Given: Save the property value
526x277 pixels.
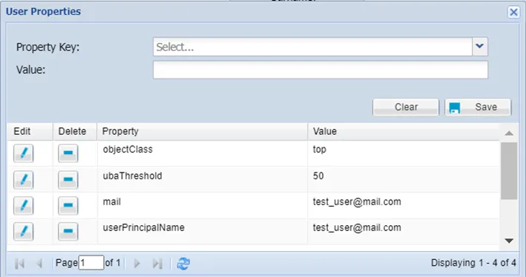Looking at the screenshot, I should pos(478,107).
